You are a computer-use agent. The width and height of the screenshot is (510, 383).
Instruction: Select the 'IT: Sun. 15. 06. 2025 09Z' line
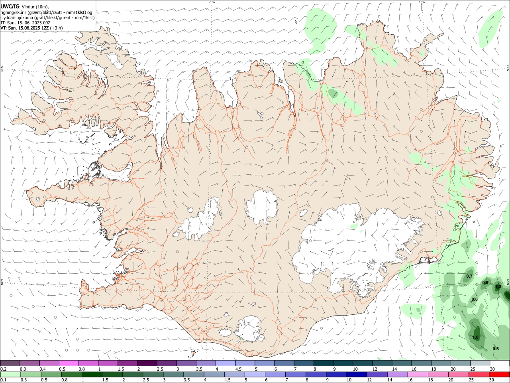25,23
